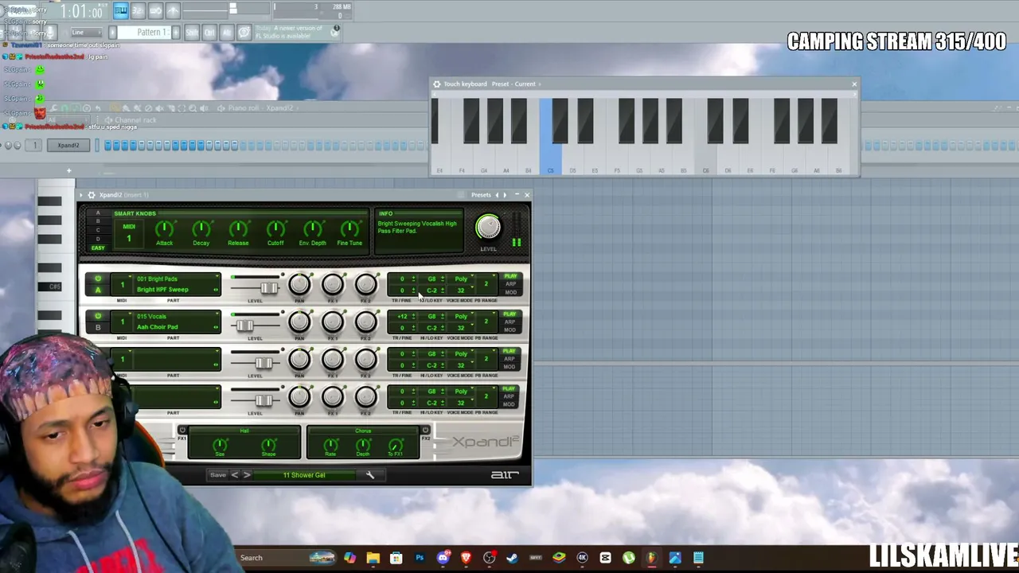Open Discord from the taskbar

[443, 558]
